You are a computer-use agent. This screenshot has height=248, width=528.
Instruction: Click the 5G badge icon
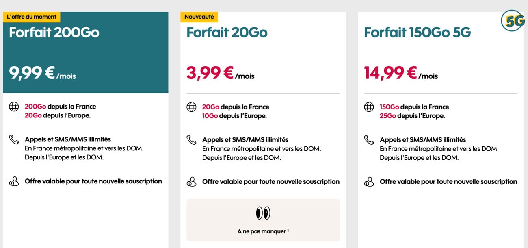[x=513, y=21]
